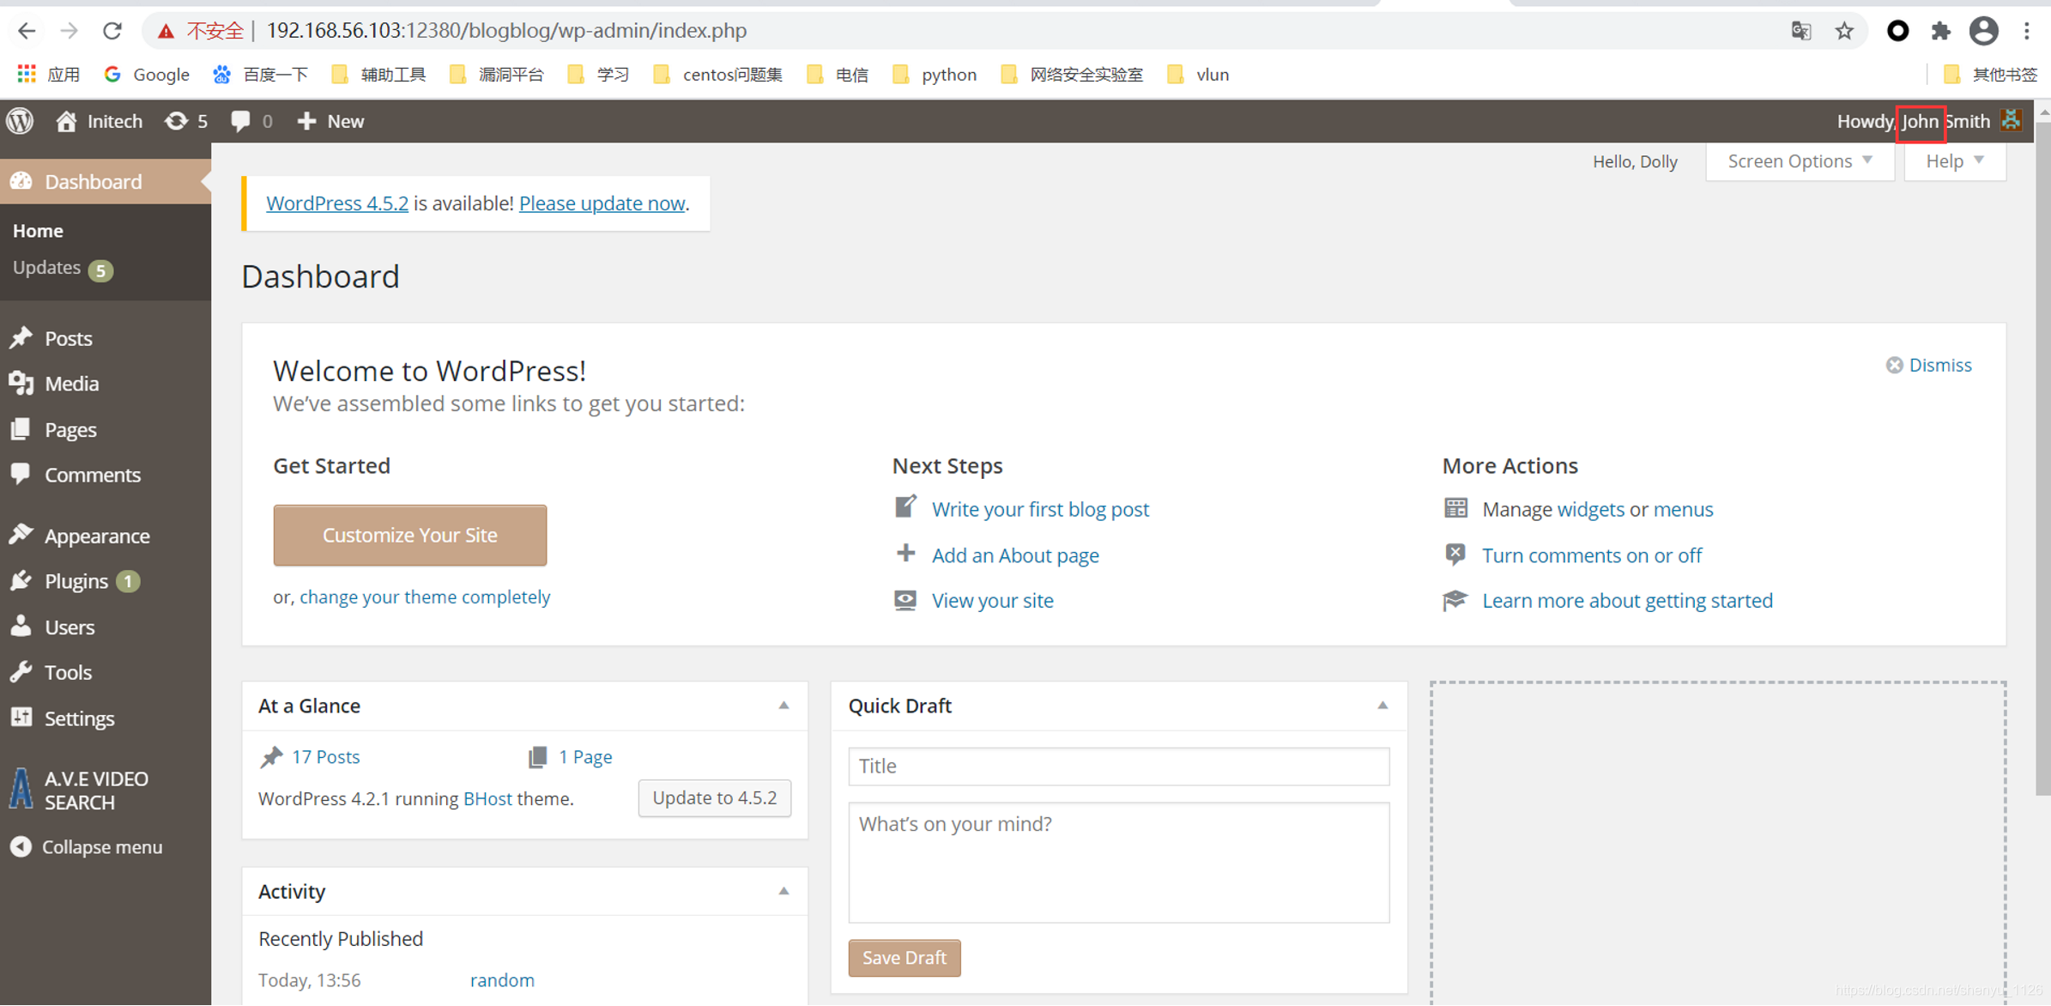
Task: Collapse the At a Glance widget
Action: [x=783, y=706]
